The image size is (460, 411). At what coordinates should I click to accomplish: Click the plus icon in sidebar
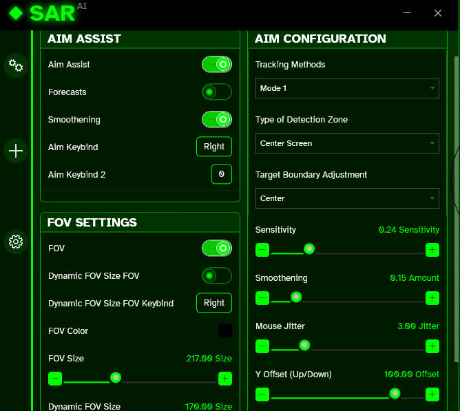pyautogui.click(x=16, y=151)
